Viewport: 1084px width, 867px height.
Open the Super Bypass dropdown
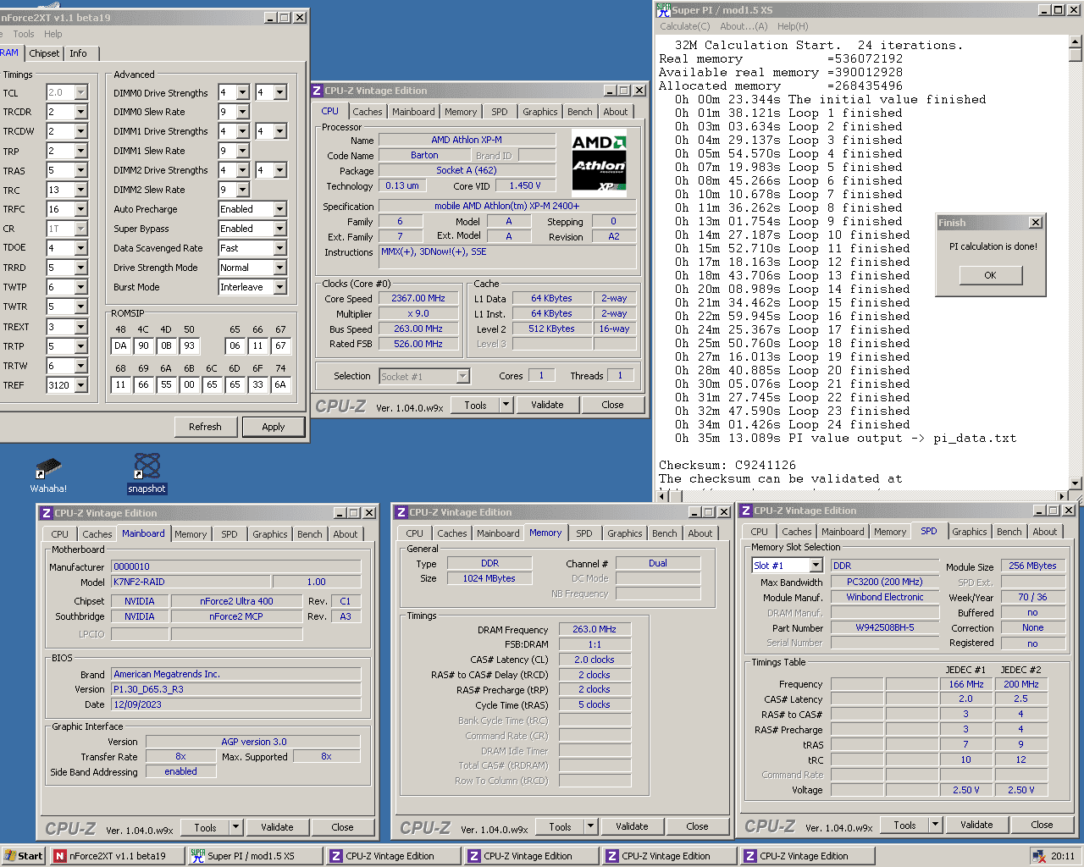pos(280,229)
